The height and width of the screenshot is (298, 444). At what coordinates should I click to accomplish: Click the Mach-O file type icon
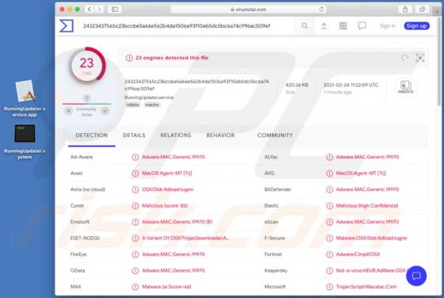405,87
